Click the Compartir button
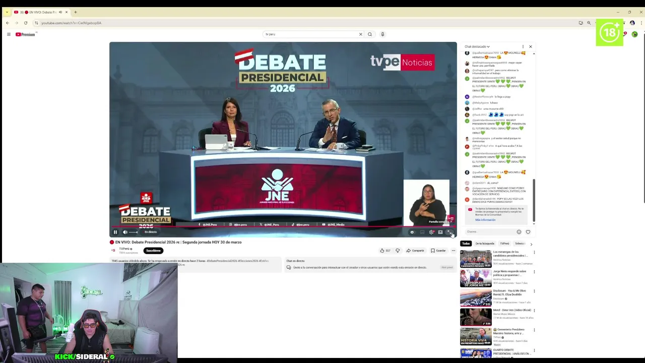Viewport: 645px width, 363px height. (x=415, y=251)
